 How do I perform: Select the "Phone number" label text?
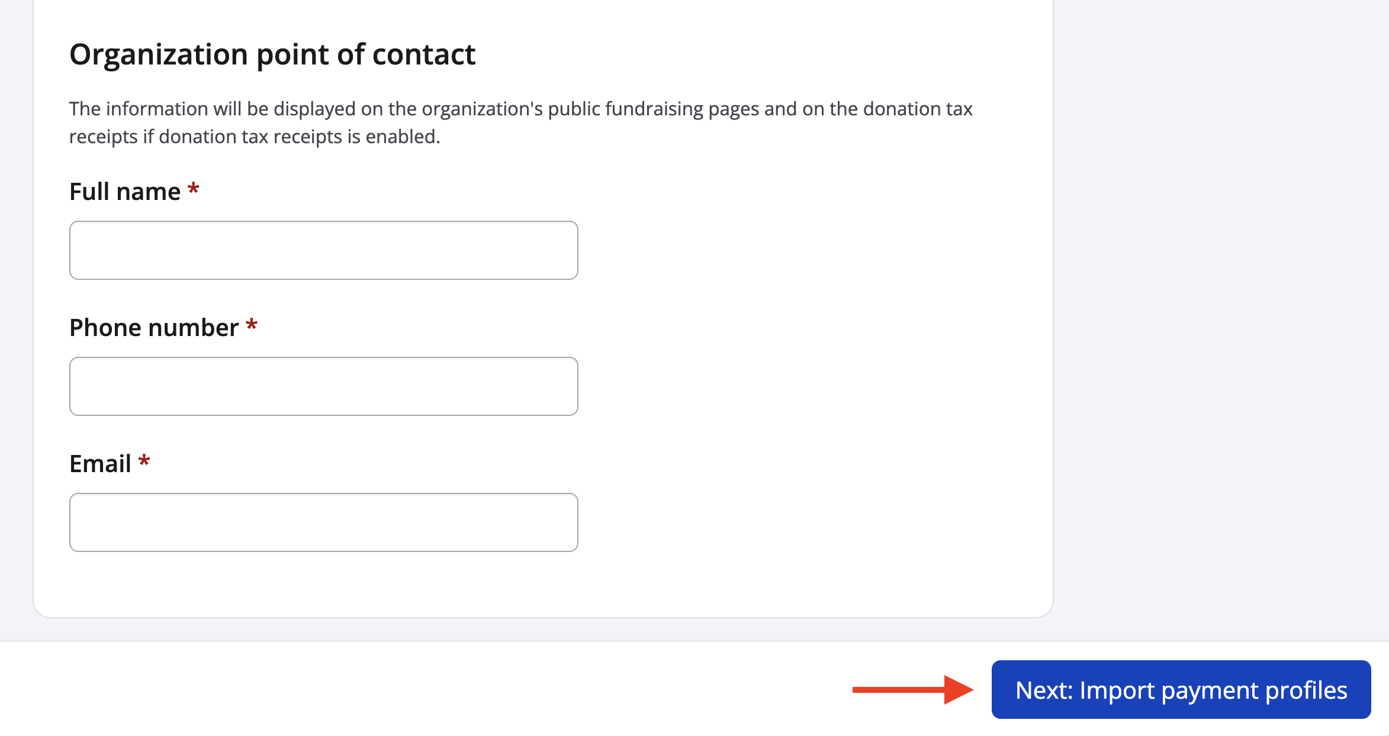click(x=154, y=328)
